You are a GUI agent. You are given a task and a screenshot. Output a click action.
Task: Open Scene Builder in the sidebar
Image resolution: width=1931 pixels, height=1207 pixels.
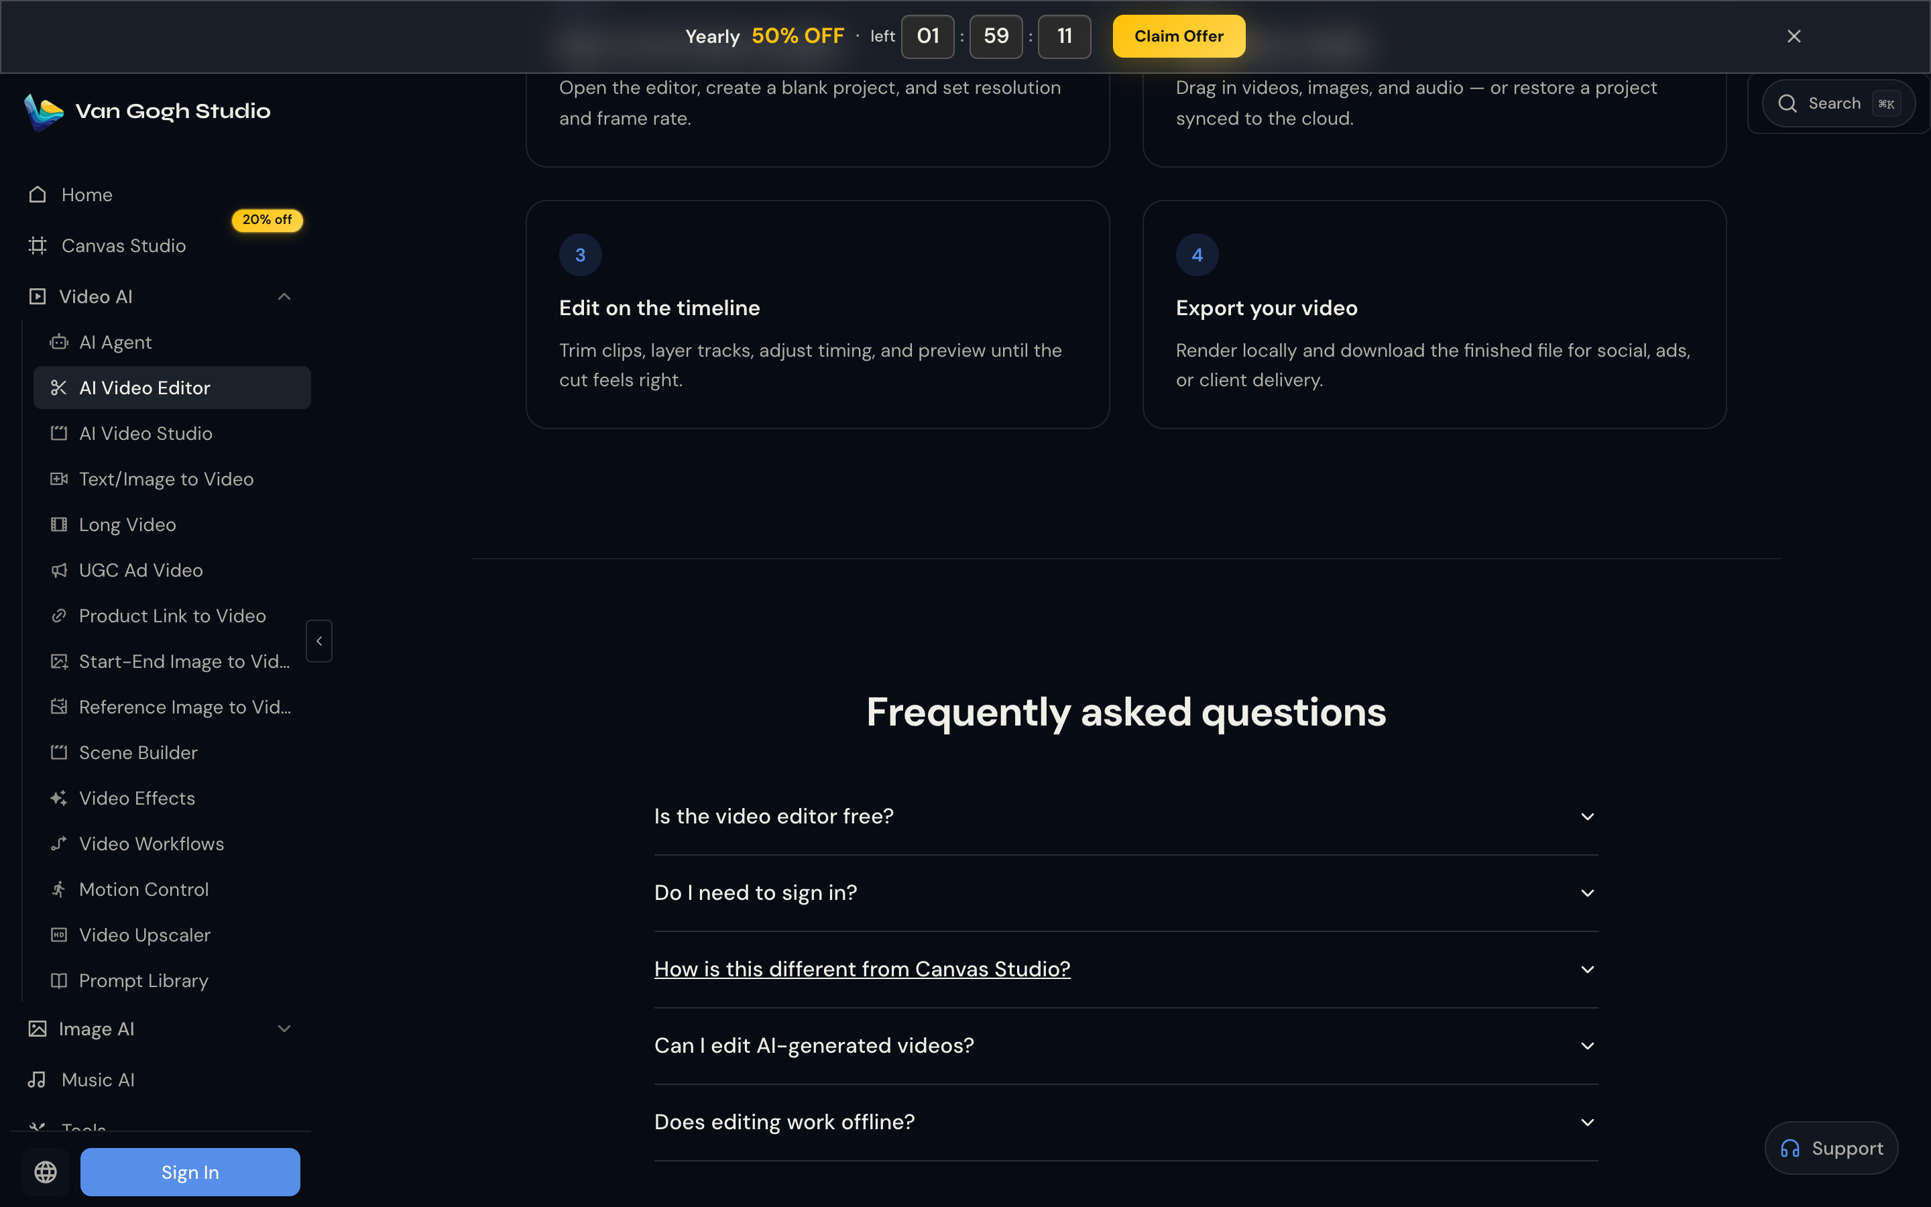[172, 753]
